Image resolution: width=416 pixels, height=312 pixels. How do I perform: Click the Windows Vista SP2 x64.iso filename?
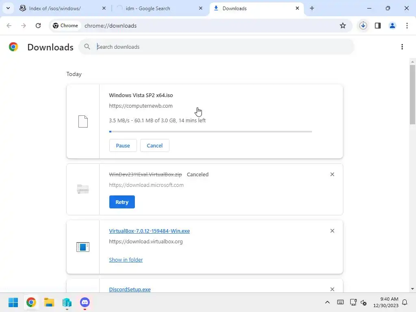click(x=141, y=95)
